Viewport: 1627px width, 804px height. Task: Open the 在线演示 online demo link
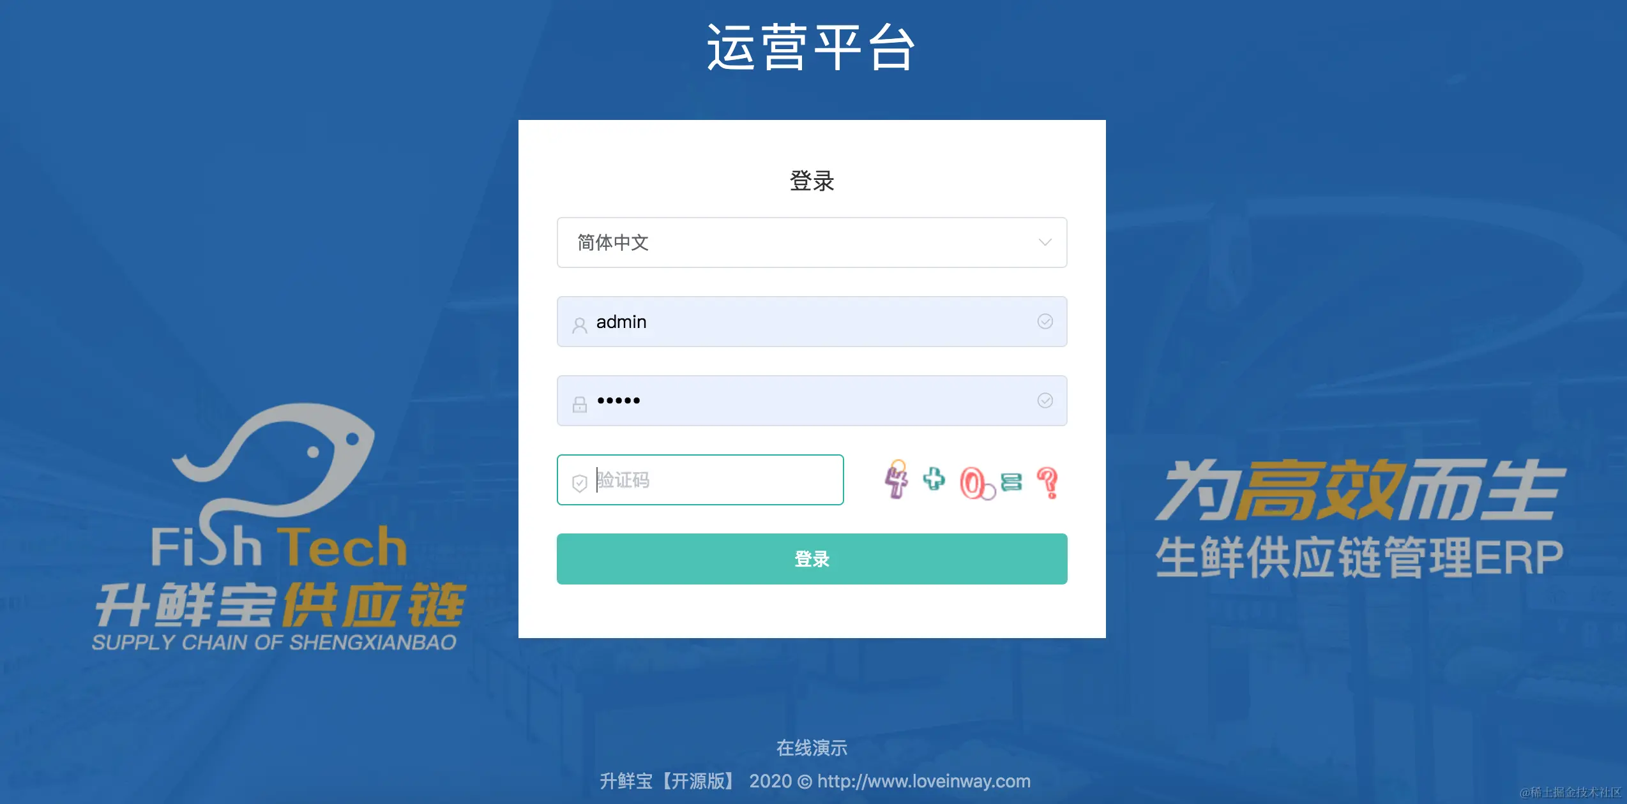click(812, 748)
